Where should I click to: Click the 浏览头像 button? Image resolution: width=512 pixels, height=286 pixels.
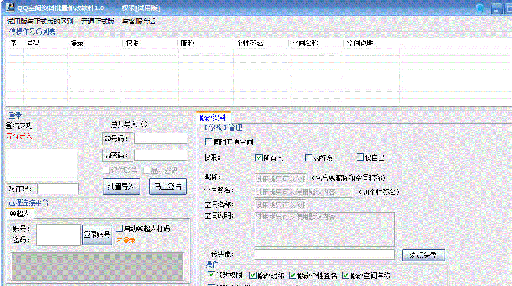pos(423,255)
